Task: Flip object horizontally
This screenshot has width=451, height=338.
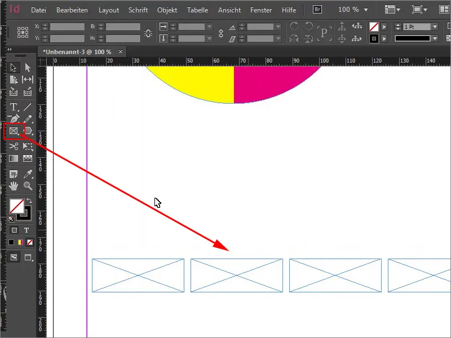Action: (x=294, y=38)
